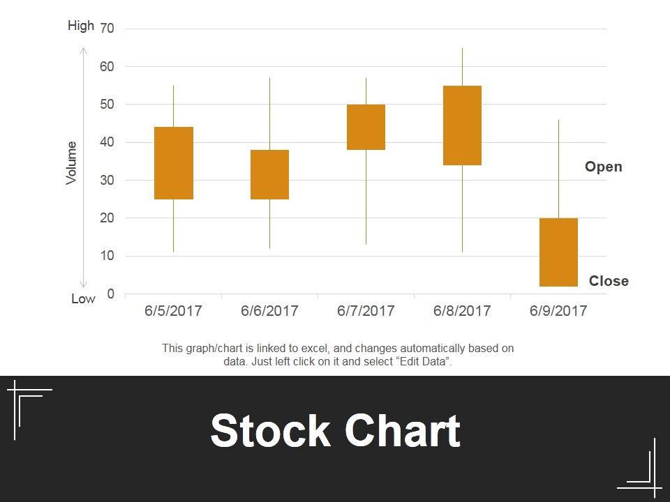Click the 6/7/2017 date axis label
This screenshot has width=670, height=502.
point(366,311)
